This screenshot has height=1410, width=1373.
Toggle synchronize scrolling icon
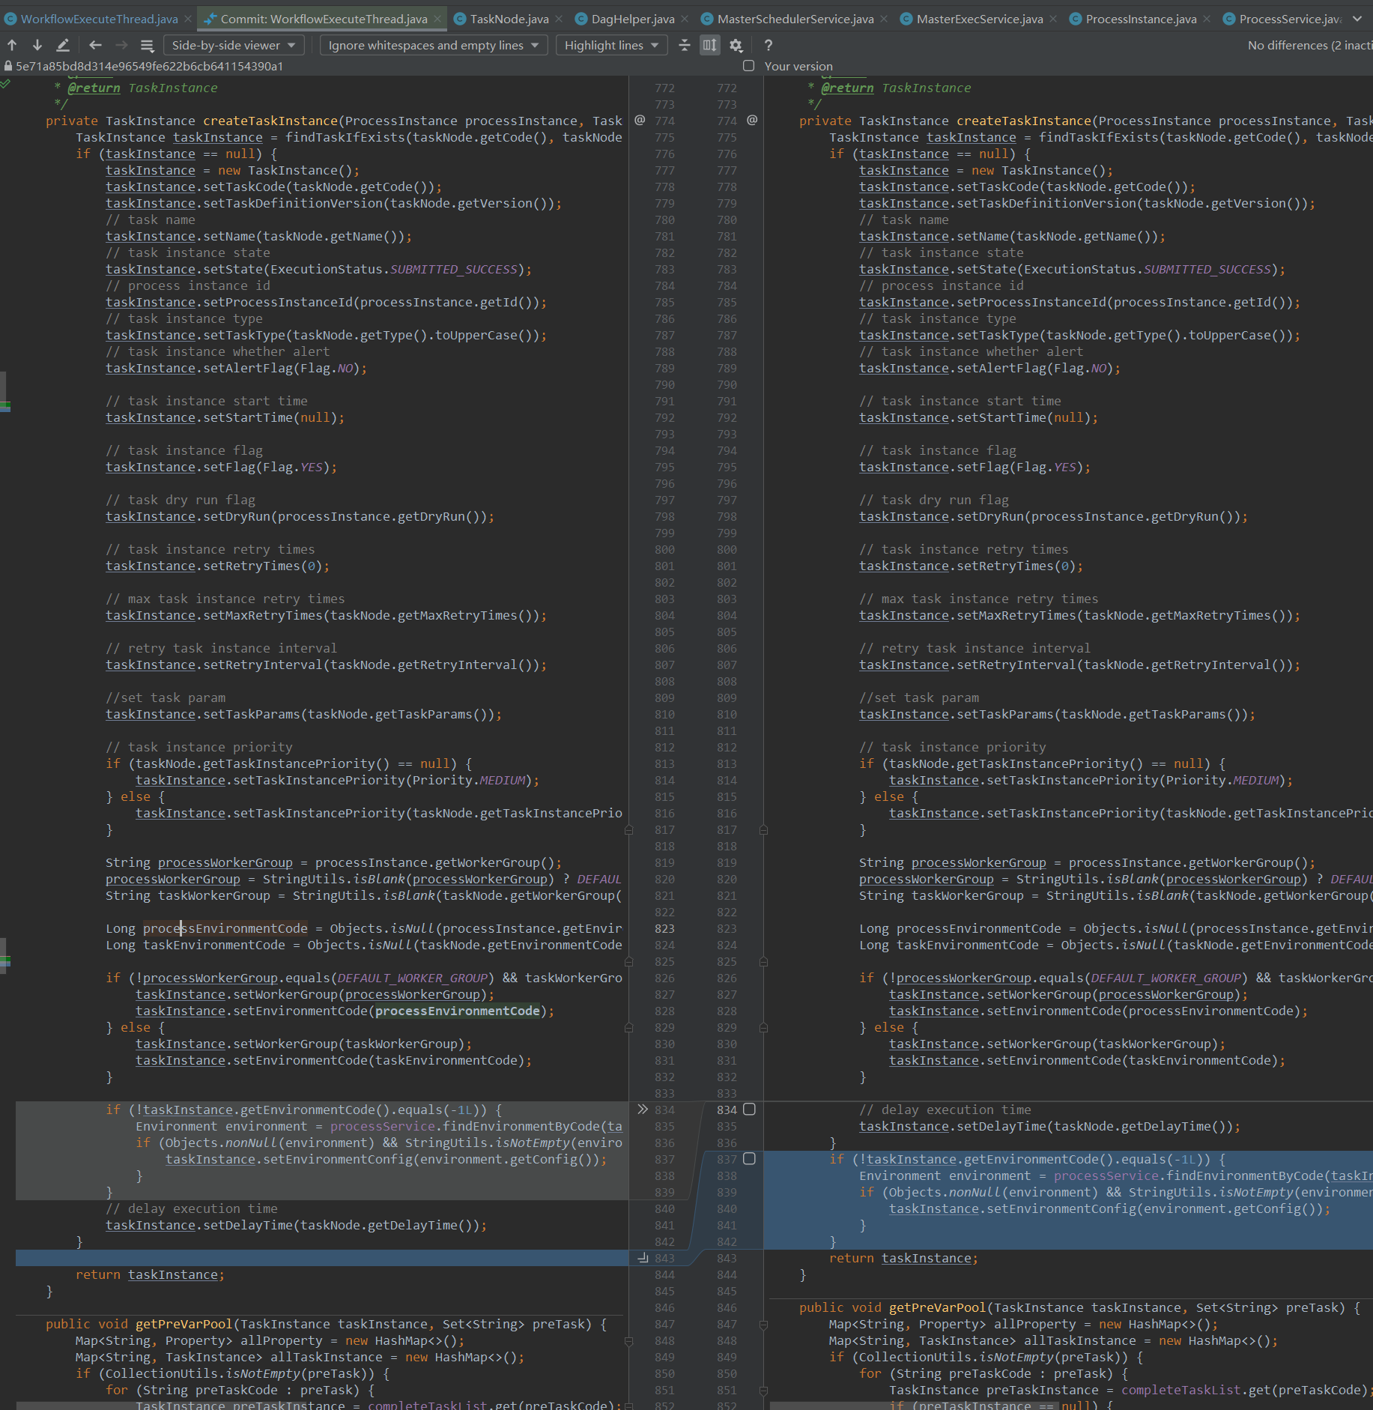(x=709, y=45)
